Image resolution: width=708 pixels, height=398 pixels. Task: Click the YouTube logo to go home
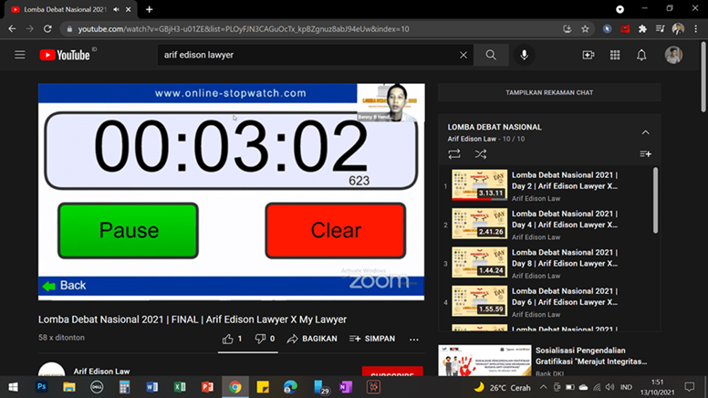pyautogui.click(x=65, y=55)
